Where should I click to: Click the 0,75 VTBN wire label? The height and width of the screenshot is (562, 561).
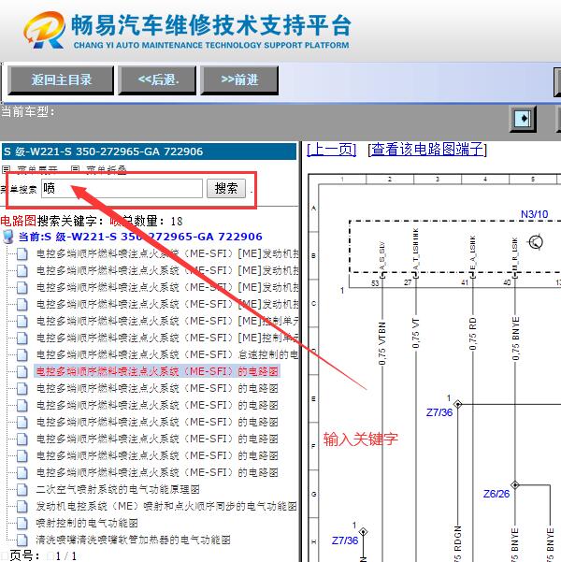coord(382,343)
